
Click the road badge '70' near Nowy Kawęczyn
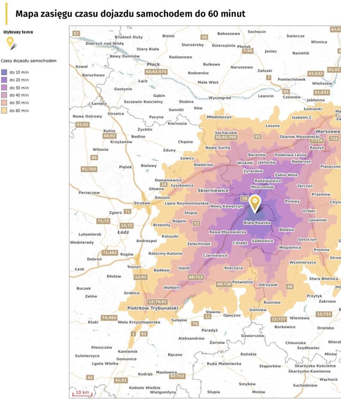click(x=245, y=198)
